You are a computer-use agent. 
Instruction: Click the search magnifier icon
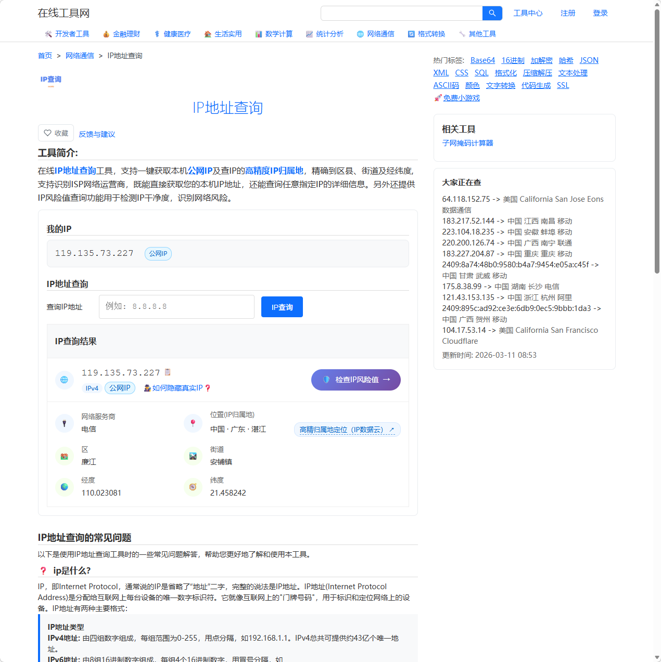click(492, 13)
